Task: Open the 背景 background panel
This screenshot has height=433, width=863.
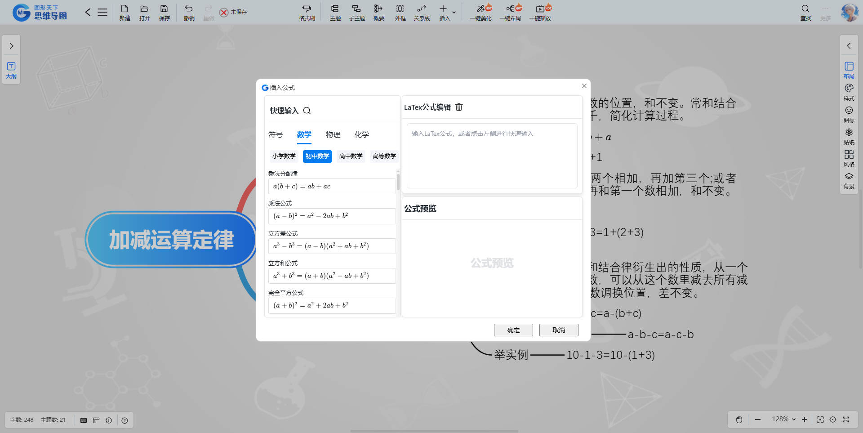Action: [849, 180]
